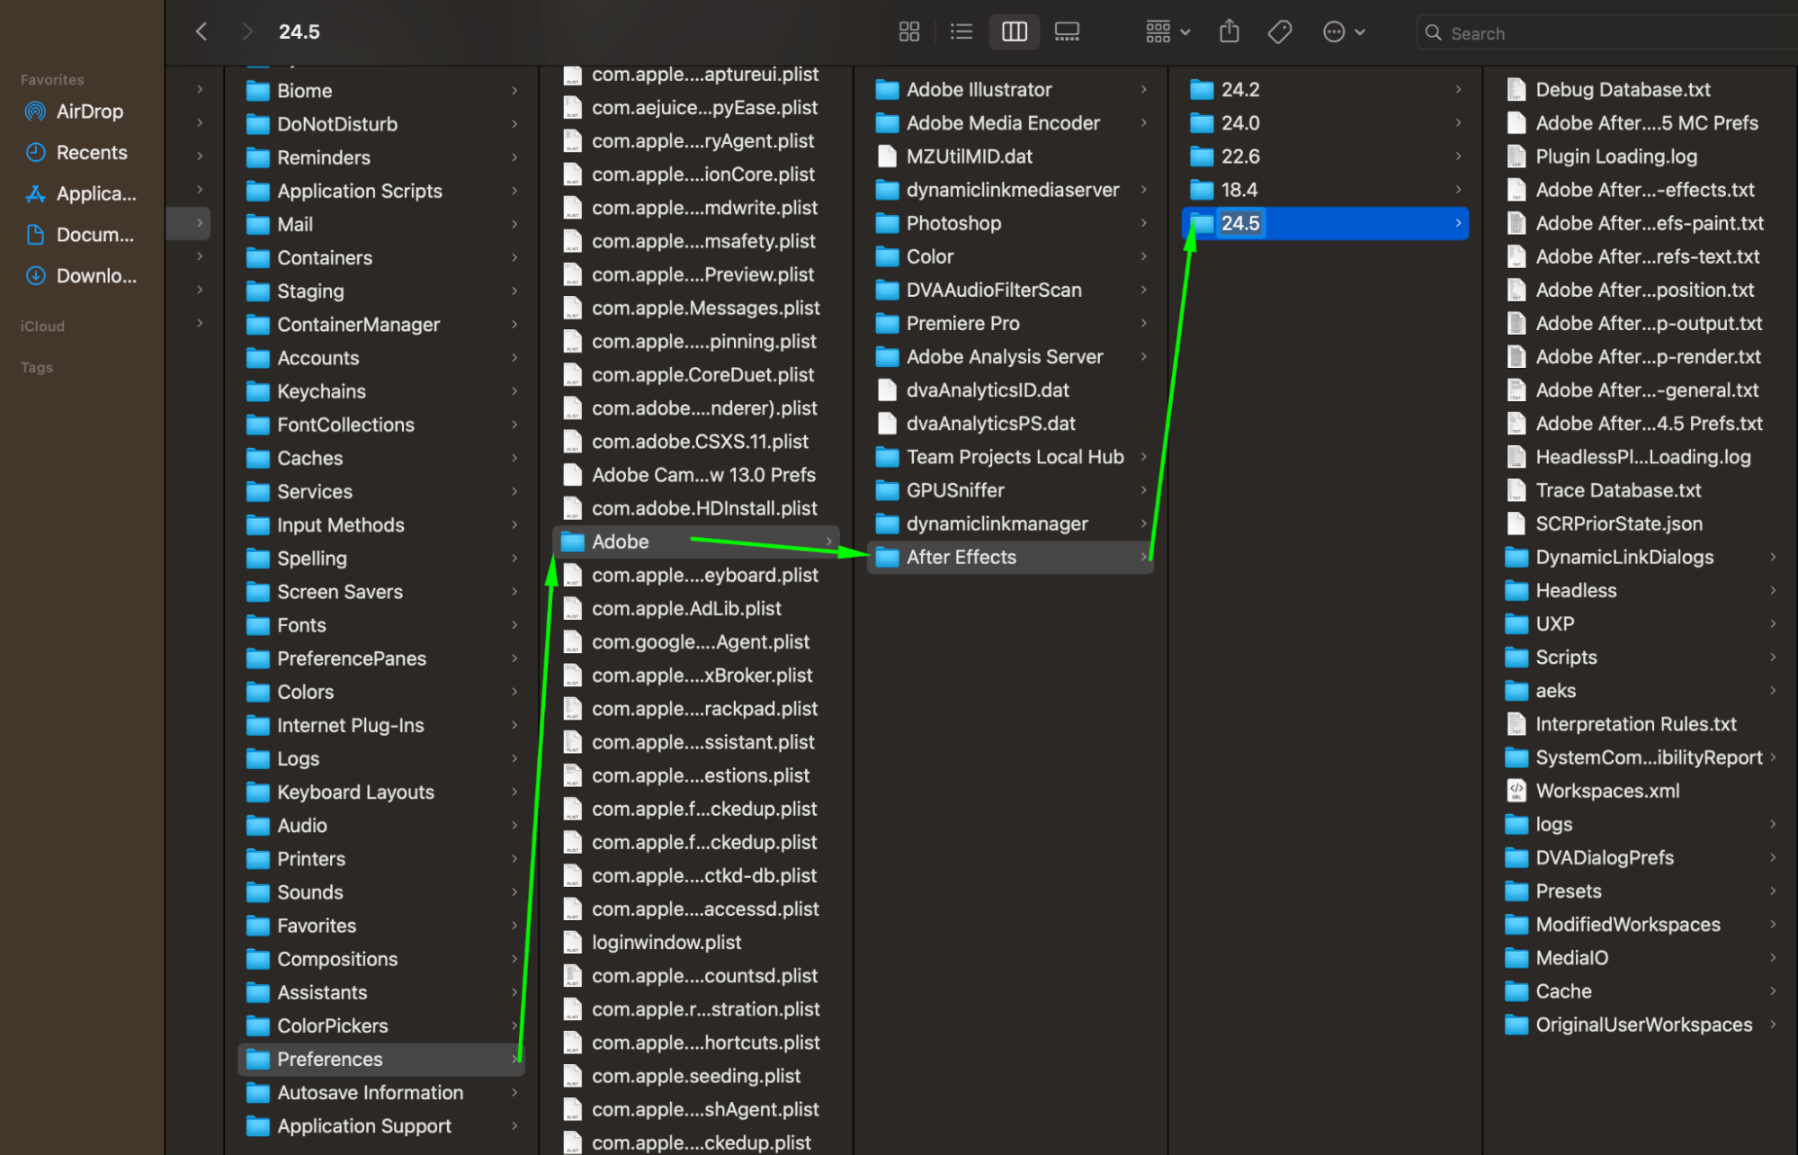Image resolution: width=1798 pixels, height=1155 pixels.
Task: Go back with the back arrow
Action: (x=201, y=32)
